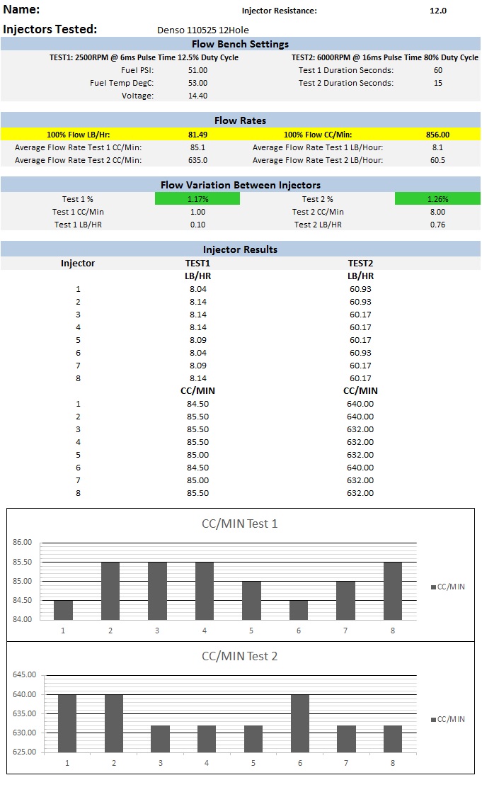
Task: Click injector 3 TEST2 CC/MIN value 632.00
Action: click(360, 429)
